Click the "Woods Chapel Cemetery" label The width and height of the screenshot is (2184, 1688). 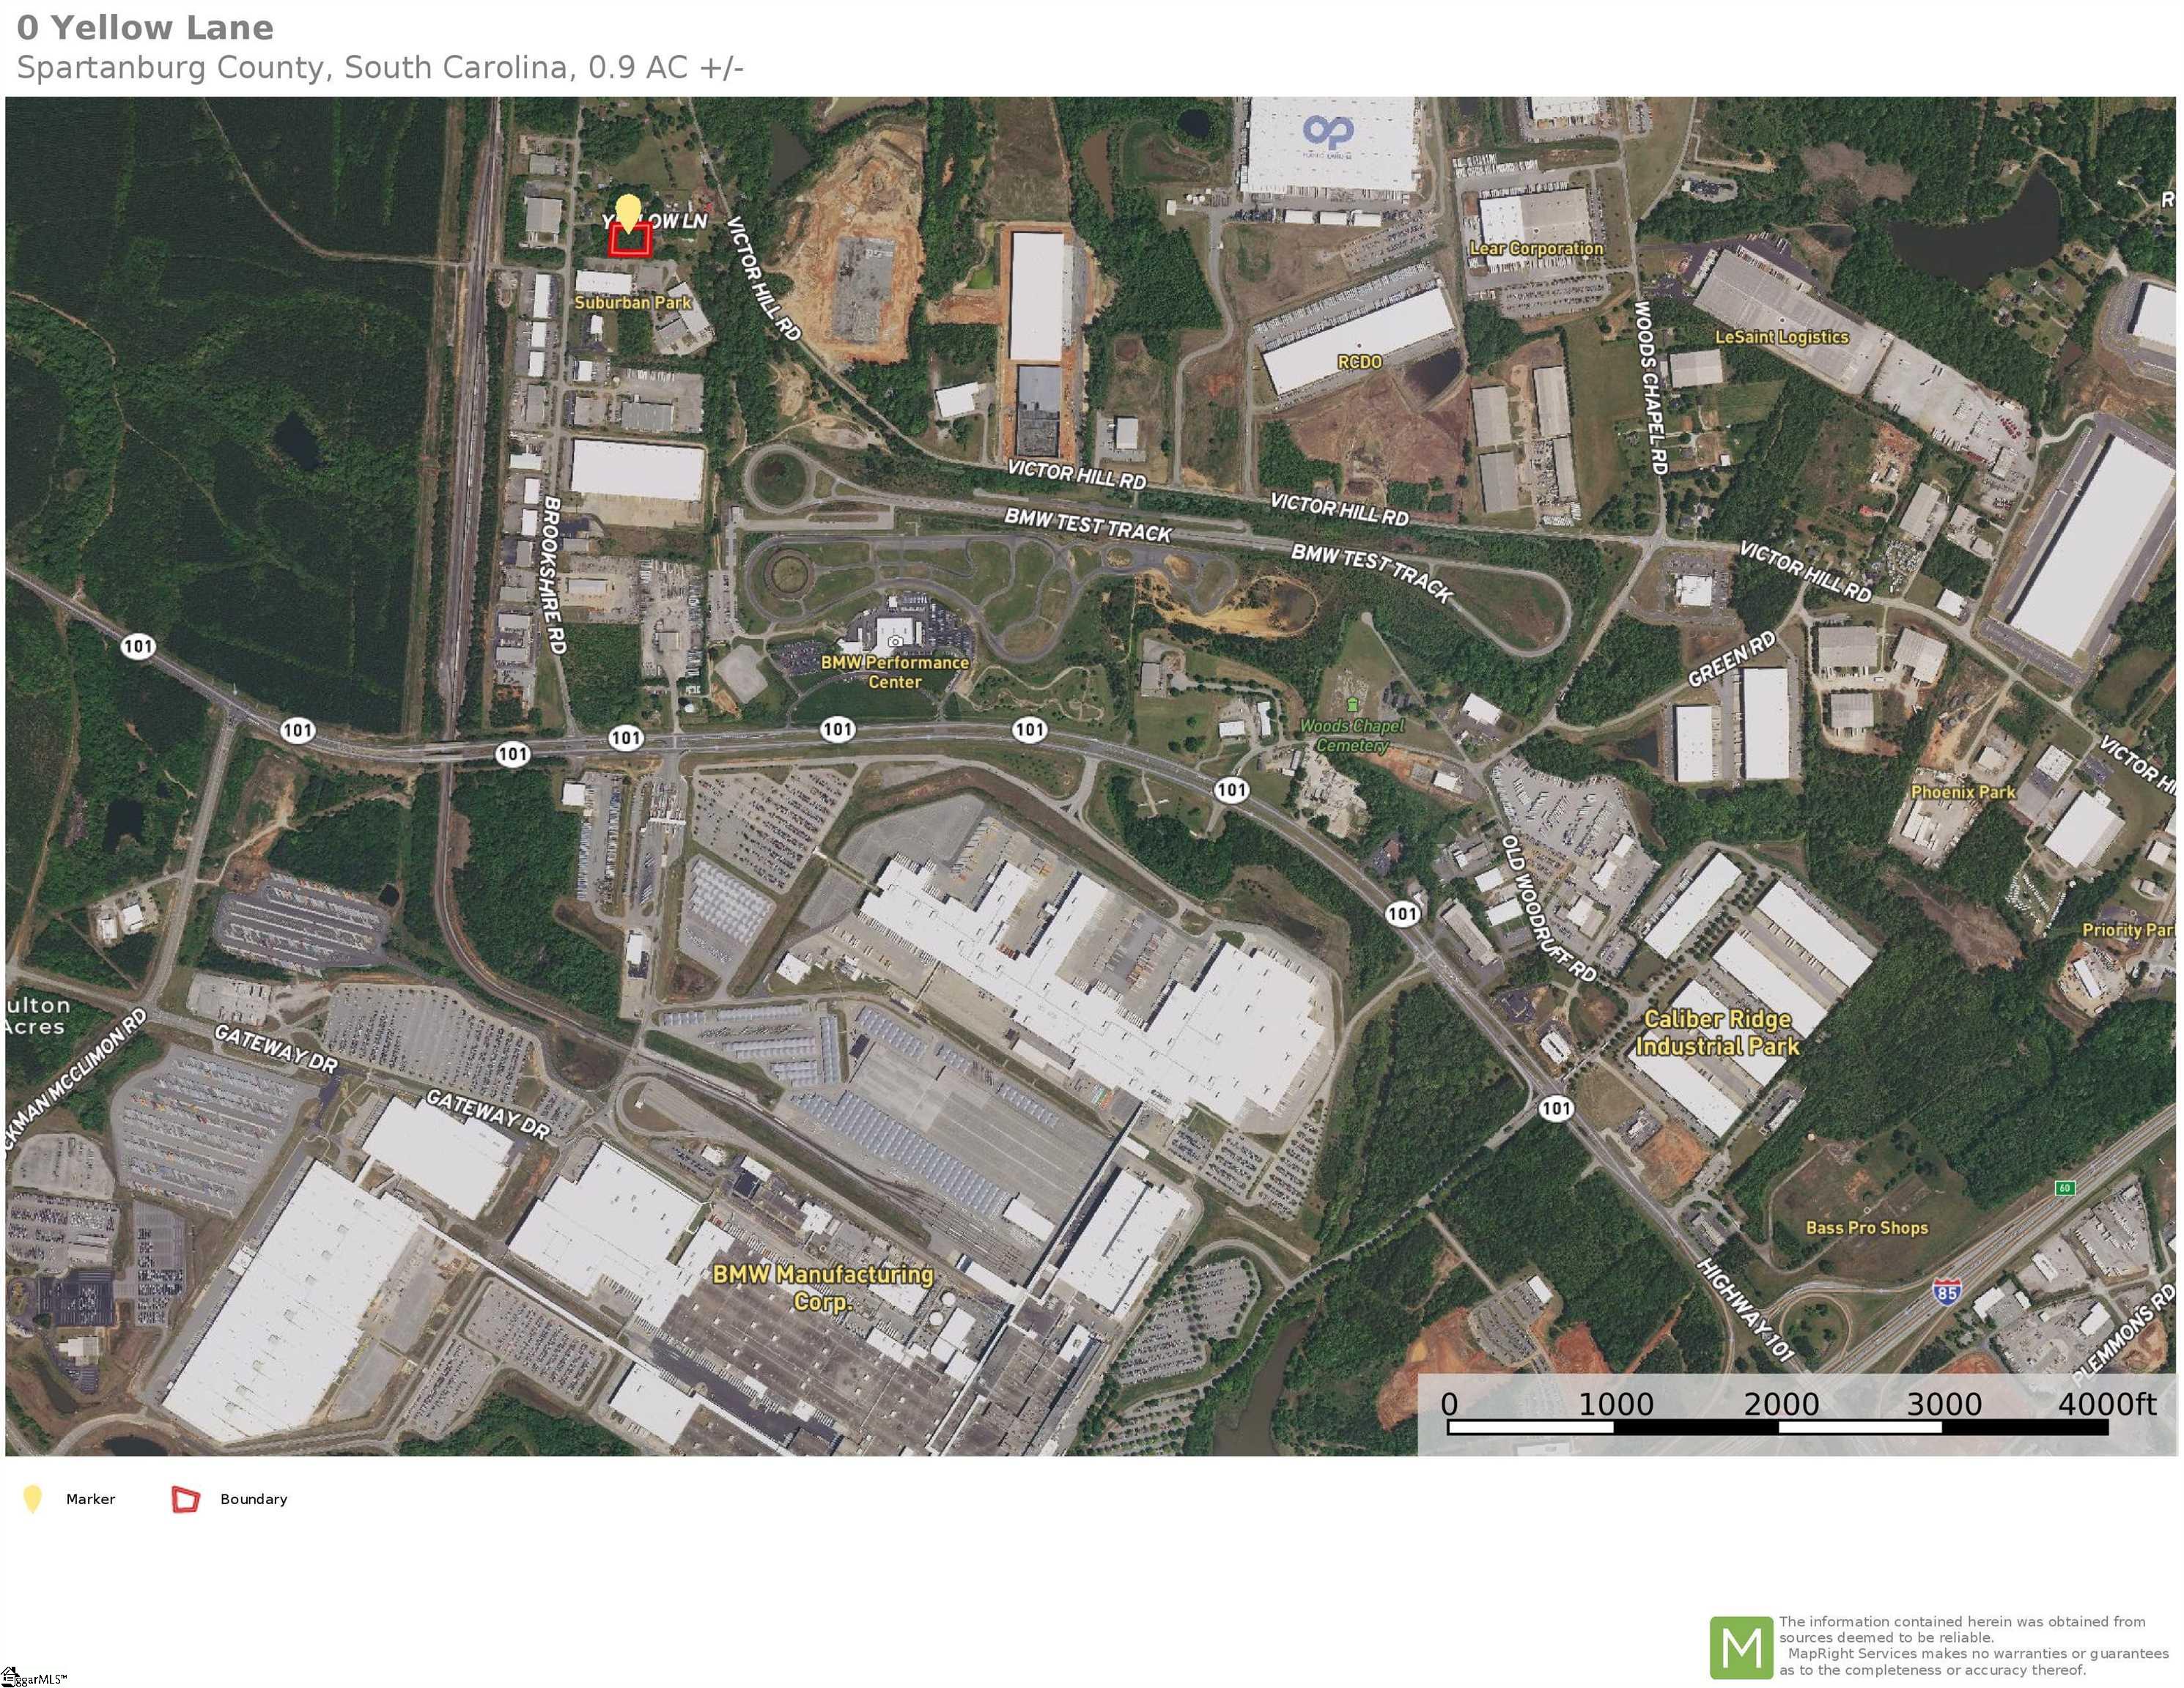[1352, 736]
